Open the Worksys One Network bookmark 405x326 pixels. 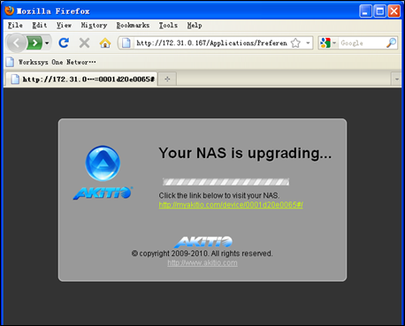[x=51, y=62]
